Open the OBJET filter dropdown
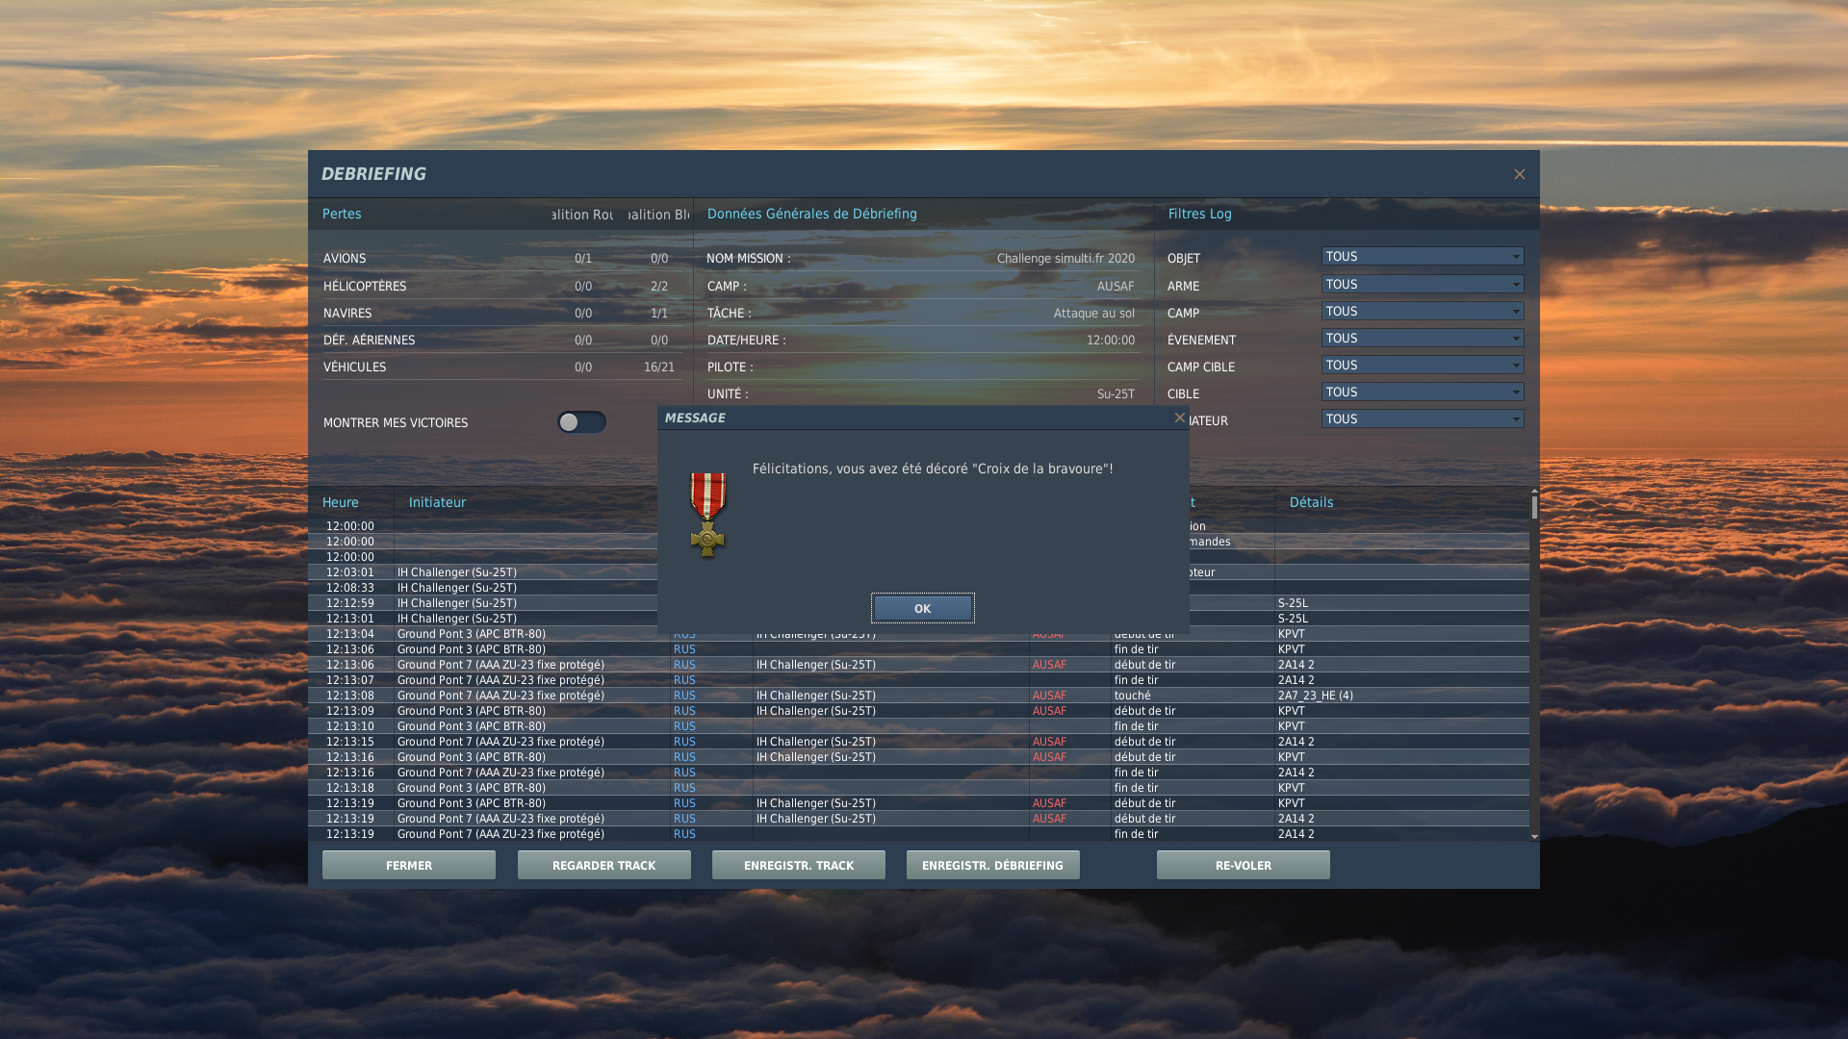This screenshot has width=1848, height=1039. pos(1422,257)
